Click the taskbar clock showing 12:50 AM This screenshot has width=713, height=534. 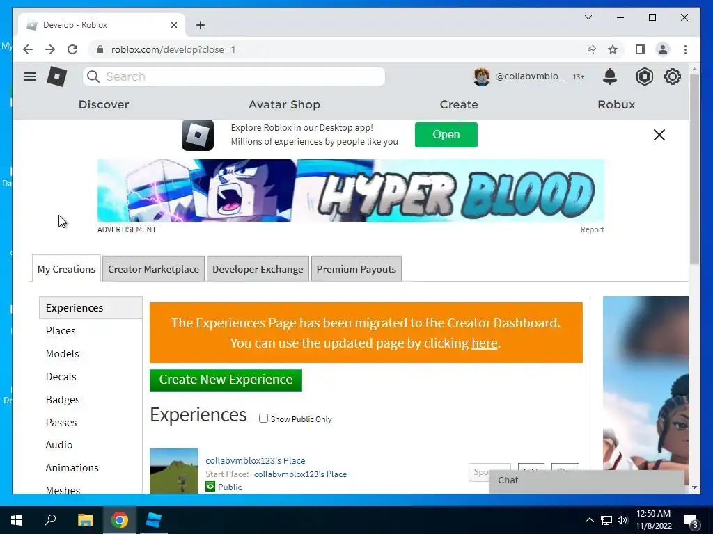[x=653, y=520]
